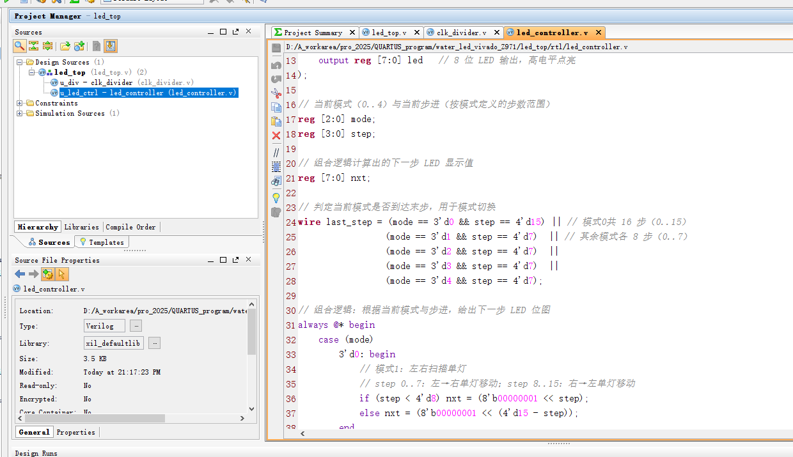Toggle the show-in-hierarchy view icon in Sources toolbar
This screenshot has width=793, height=457.
111,46
